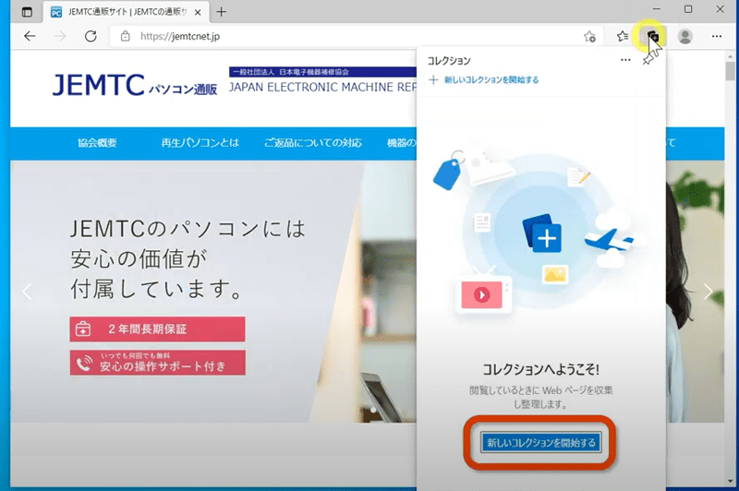Open the tab actions menu icon
739x491 pixels.
point(28,12)
